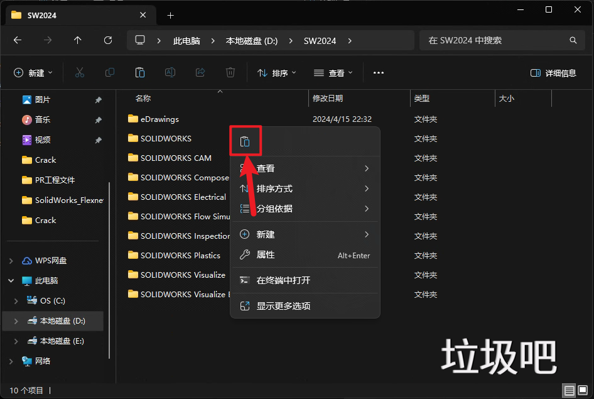Viewport: 594px width, 399px height.
Task: Open the 查看 view dropdown
Action: point(333,72)
